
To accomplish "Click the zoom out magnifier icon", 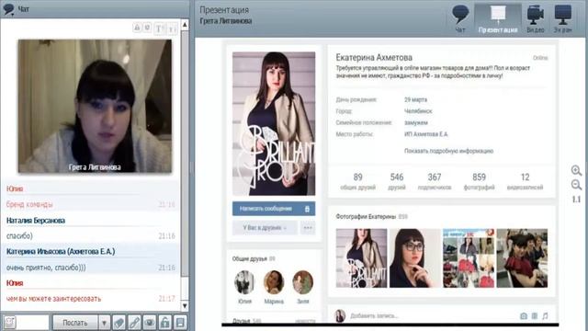I will pos(576,185).
